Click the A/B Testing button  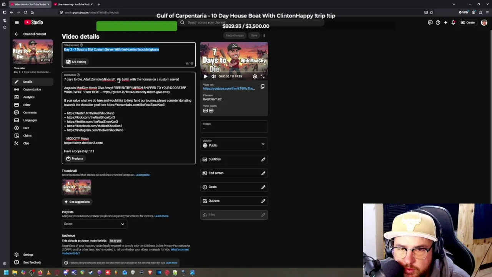[x=76, y=62]
